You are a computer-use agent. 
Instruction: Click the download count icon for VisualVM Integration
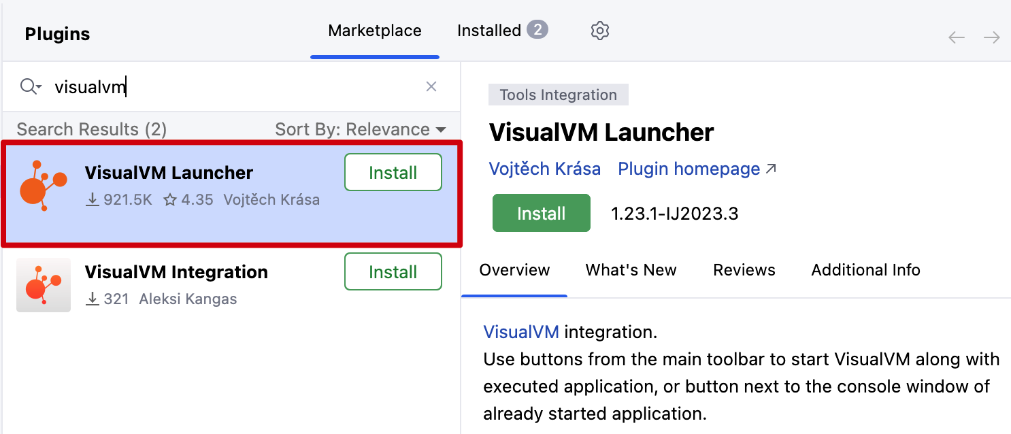click(x=93, y=299)
